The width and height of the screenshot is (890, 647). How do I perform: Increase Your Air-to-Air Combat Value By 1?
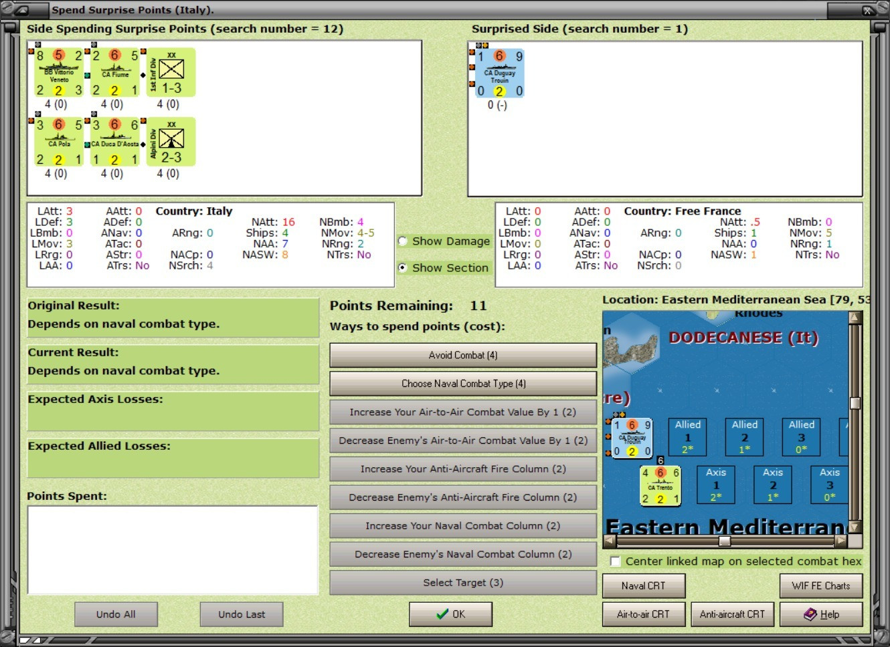[x=463, y=412]
